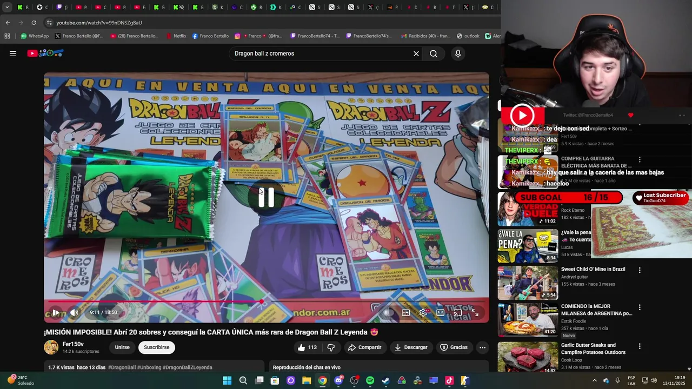The image size is (692, 389).
Task: Open the Netflix bookmark
Action: (x=175, y=36)
